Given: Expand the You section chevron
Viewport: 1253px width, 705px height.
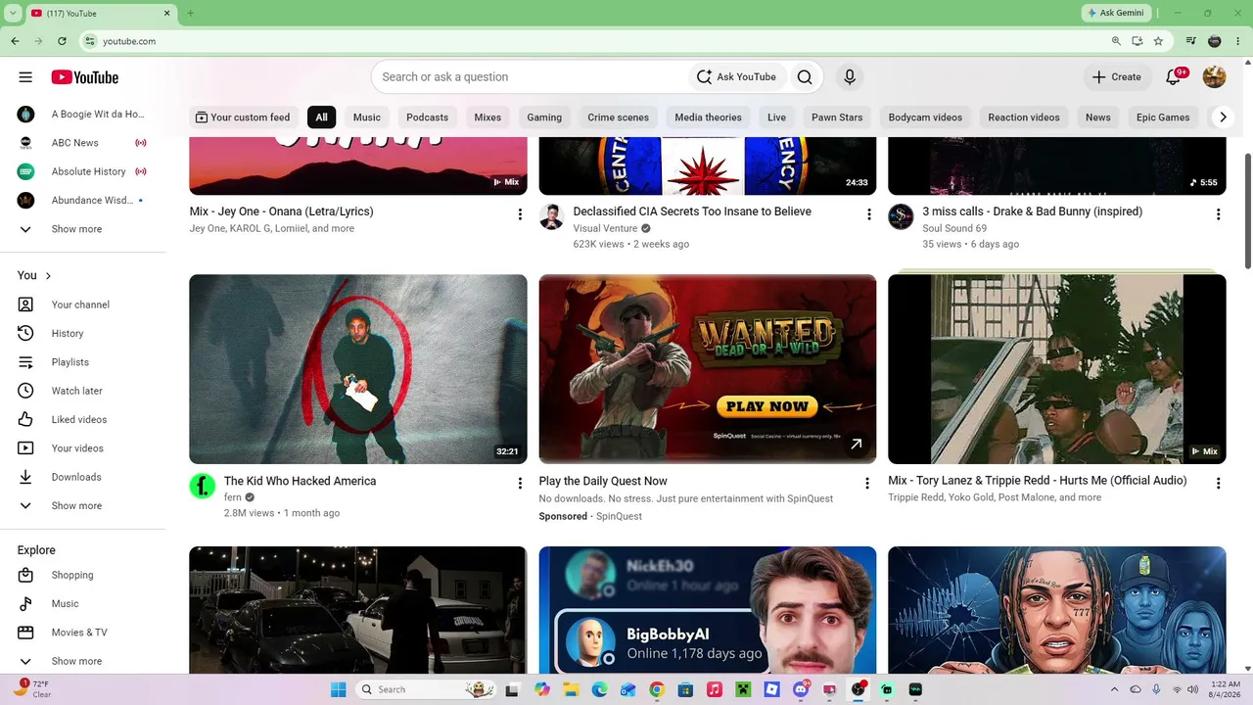Looking at the screenshot, I should (x=48, y=276).
